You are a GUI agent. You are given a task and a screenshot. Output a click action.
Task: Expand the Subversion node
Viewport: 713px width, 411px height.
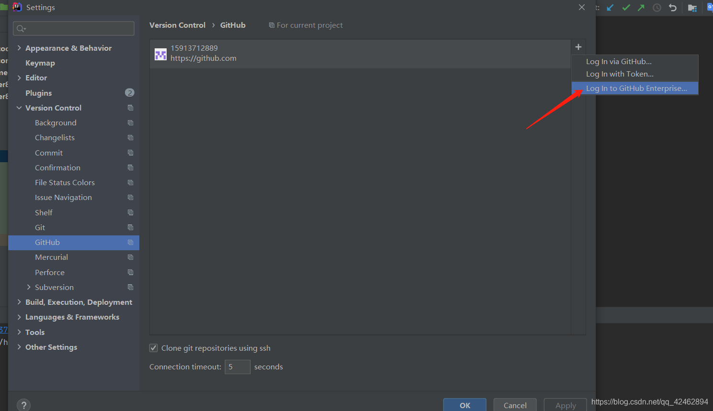[x=29, y=287]
